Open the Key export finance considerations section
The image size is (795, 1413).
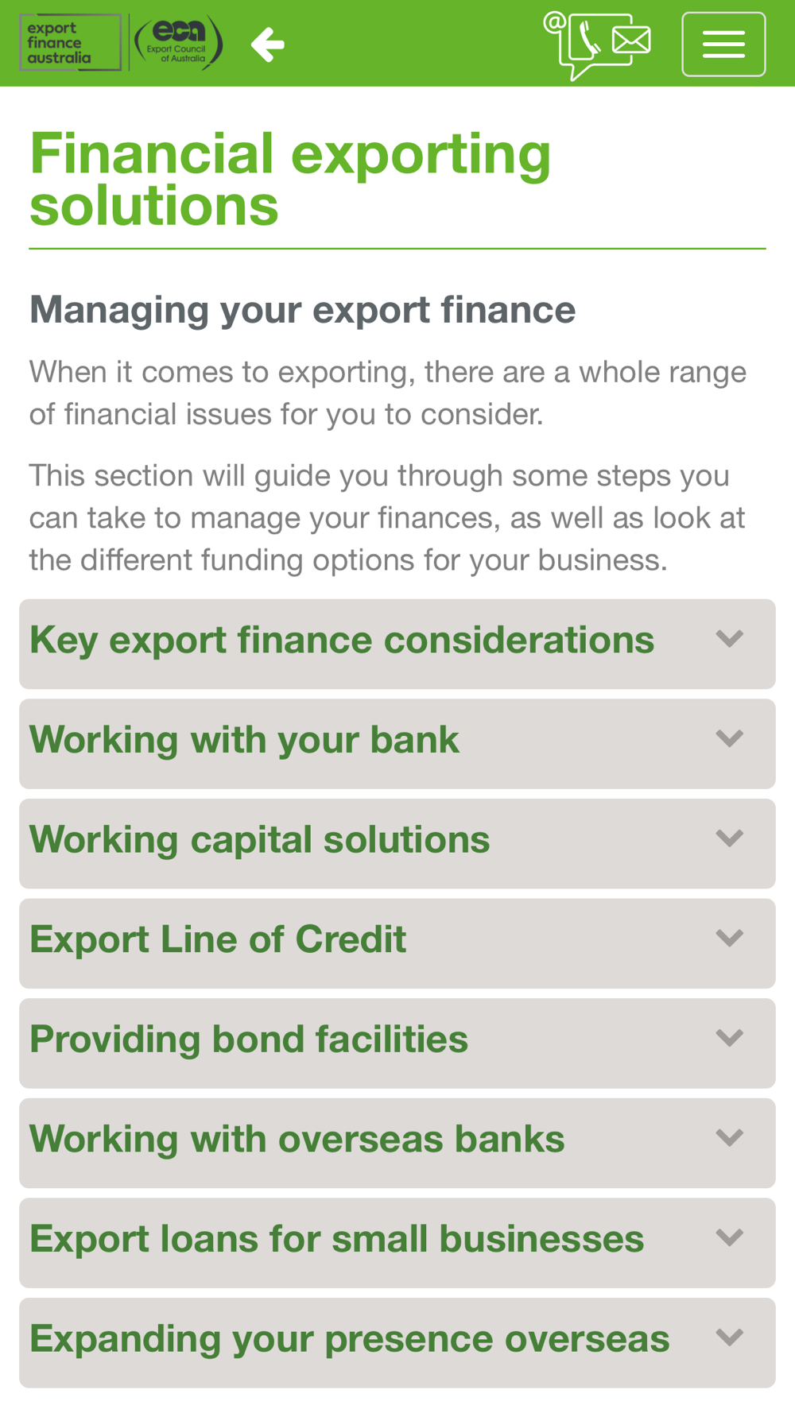tap(342, 641)
